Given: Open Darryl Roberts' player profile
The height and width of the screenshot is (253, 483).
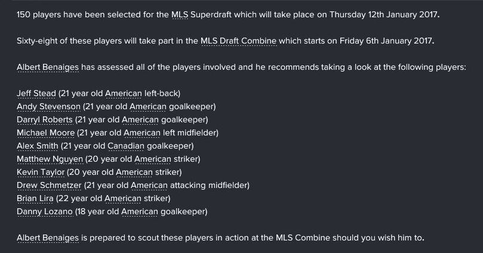Looking at the screenshot, I should (45, 120).
